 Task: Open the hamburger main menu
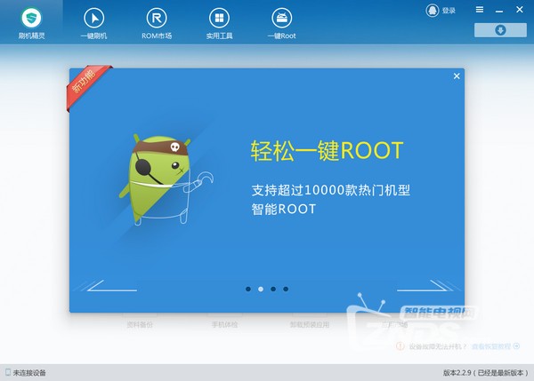click(x=480, y=10)
